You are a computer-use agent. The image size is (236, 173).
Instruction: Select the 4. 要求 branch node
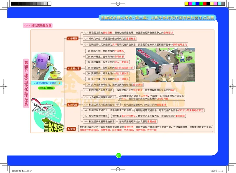pos(71,129)
